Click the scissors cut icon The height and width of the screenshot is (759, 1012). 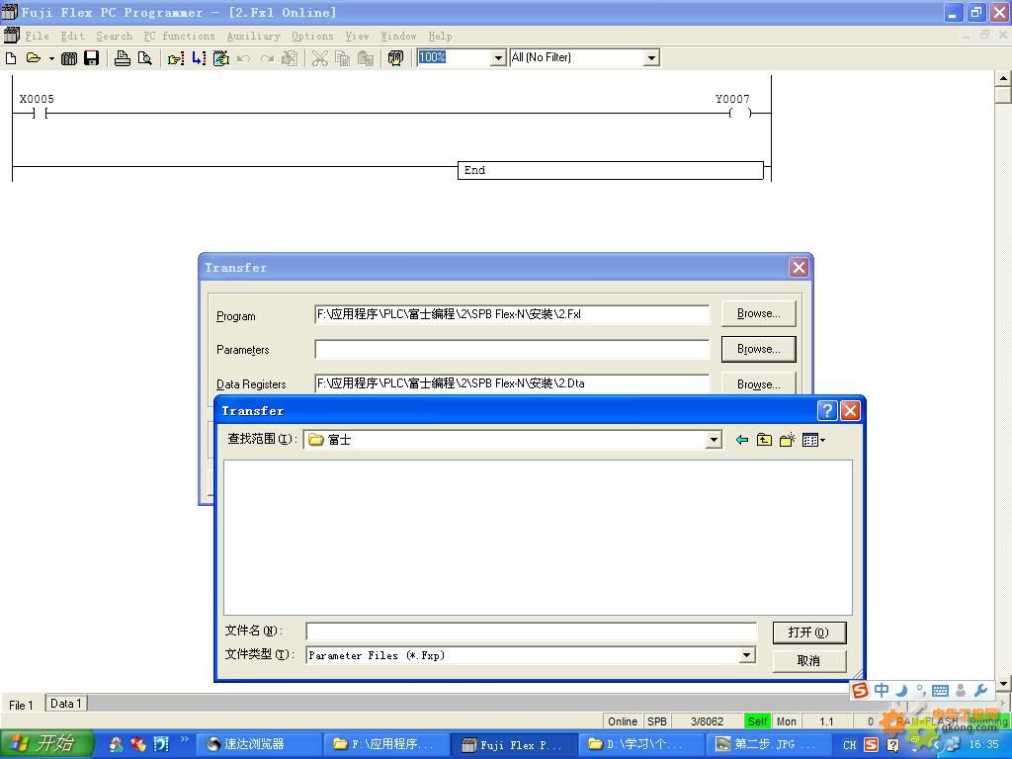click(x=319, y=58)
